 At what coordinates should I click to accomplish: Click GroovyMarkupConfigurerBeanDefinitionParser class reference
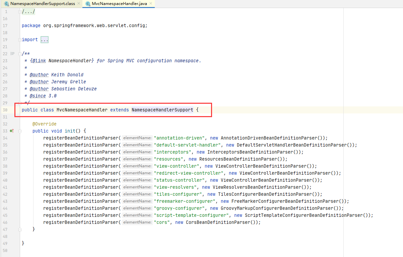coord(277,208)
